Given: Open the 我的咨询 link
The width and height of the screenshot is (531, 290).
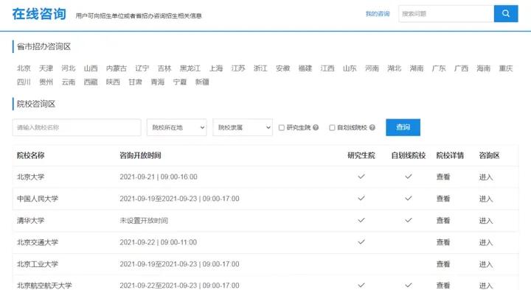Looking at the screenshot, I should [378, 14].
